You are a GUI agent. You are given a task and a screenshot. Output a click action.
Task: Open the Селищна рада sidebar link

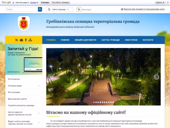point(15,86)
